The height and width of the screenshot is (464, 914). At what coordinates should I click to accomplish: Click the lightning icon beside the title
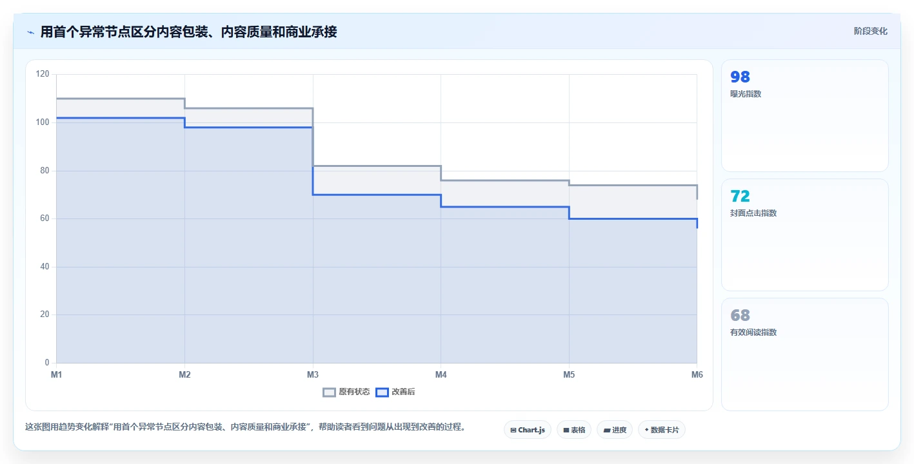point(30,32)
